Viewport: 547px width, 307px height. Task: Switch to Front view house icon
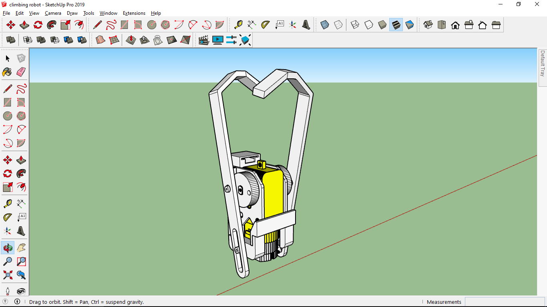click(455, 25)
